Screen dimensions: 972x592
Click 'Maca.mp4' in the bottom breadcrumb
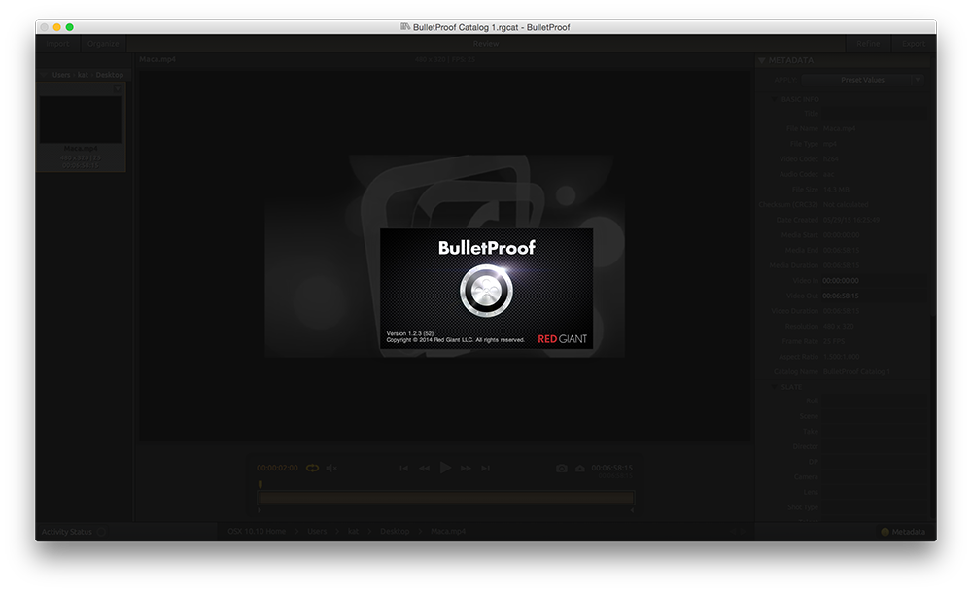(448, 532)
